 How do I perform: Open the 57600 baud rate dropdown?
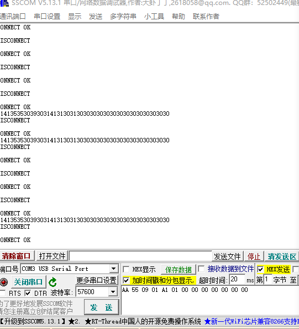(x=113, y=292)
